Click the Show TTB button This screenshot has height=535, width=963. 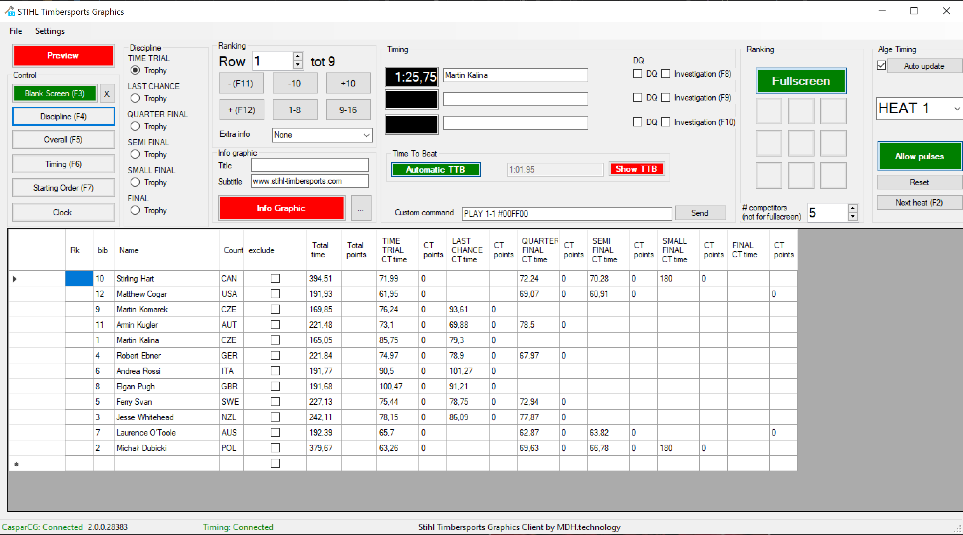click(x=636, y=169)
